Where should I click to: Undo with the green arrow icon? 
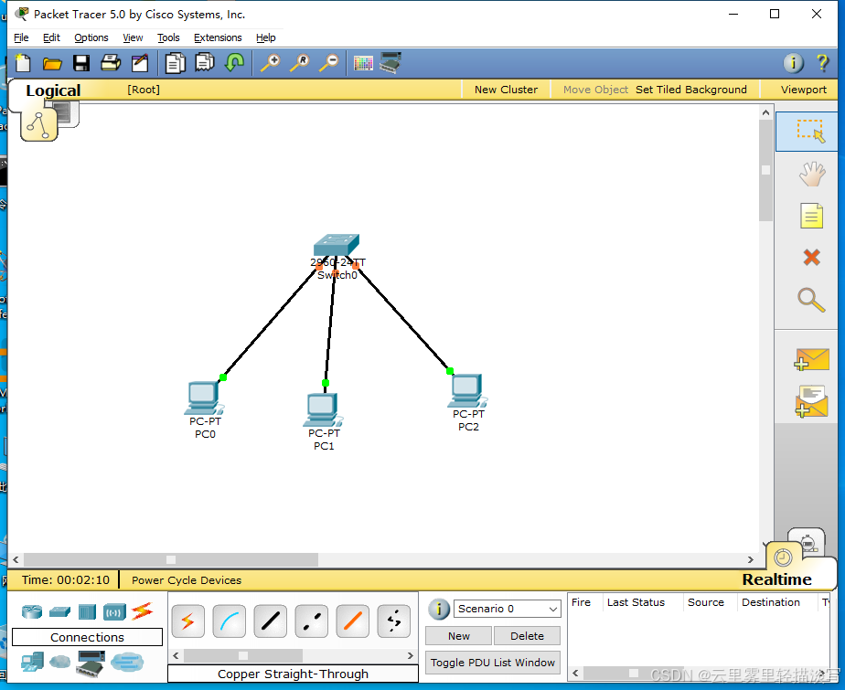[x=234, y=62]
